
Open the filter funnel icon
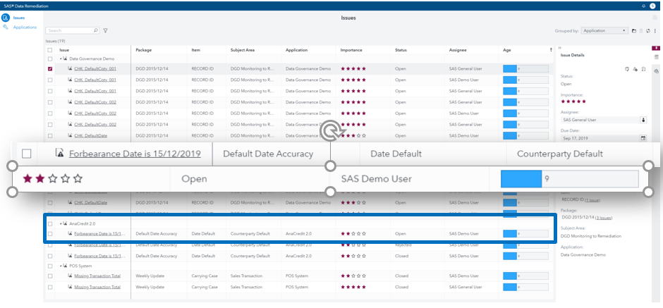pyautogui.click(x=105, y=30)
